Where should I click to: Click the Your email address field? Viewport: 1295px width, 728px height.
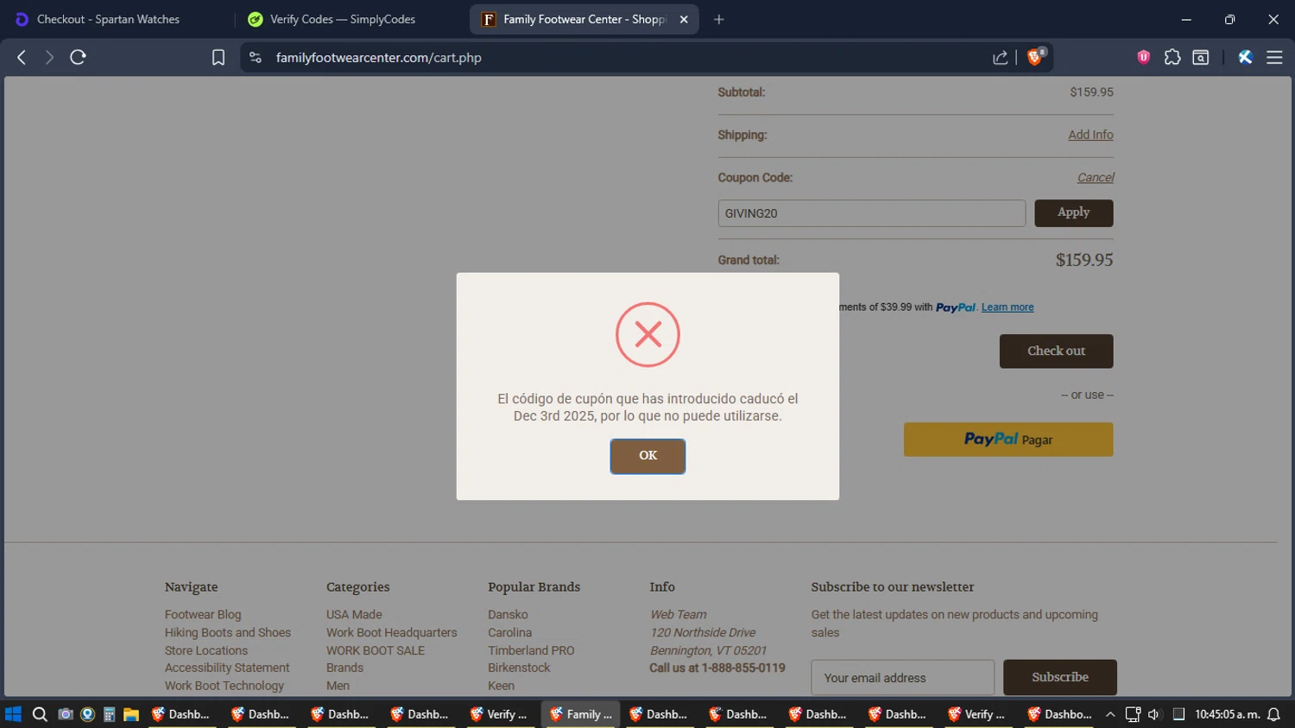click(902, 678)
